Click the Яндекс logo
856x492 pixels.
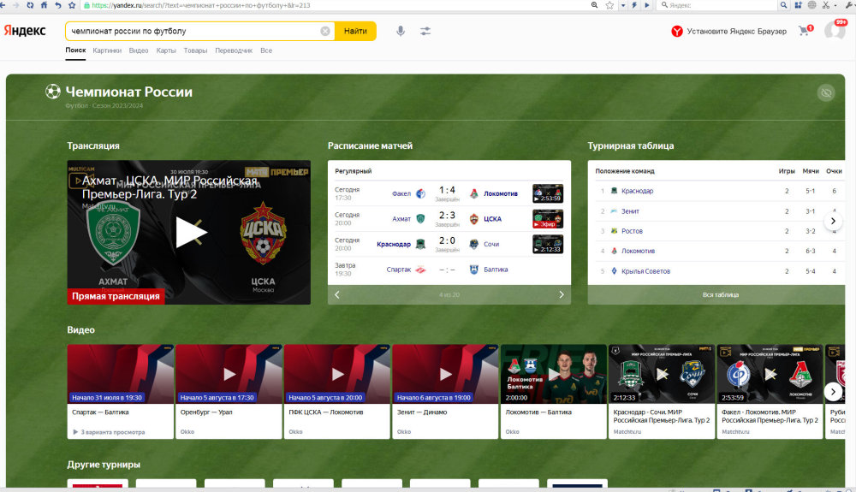(25, 31)
